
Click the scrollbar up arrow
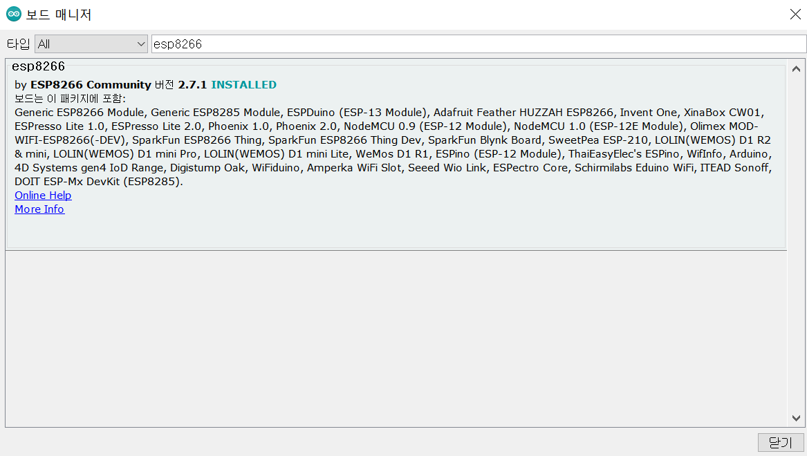point(796,69)
